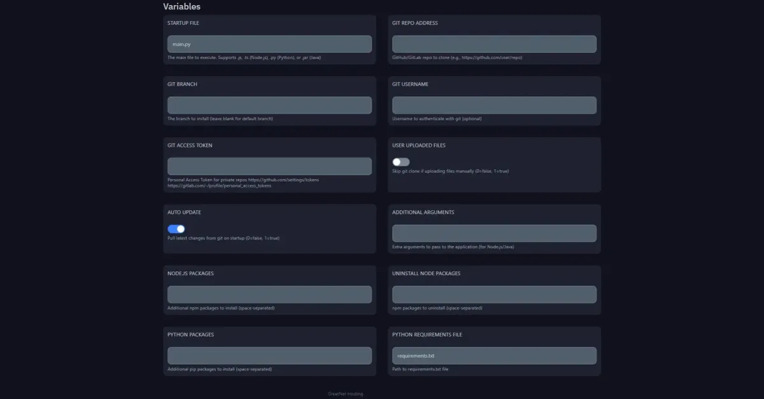Click 'GitHub/GitLab repo to clone' description
Screen dimensions: 764x399
(458, 57)
